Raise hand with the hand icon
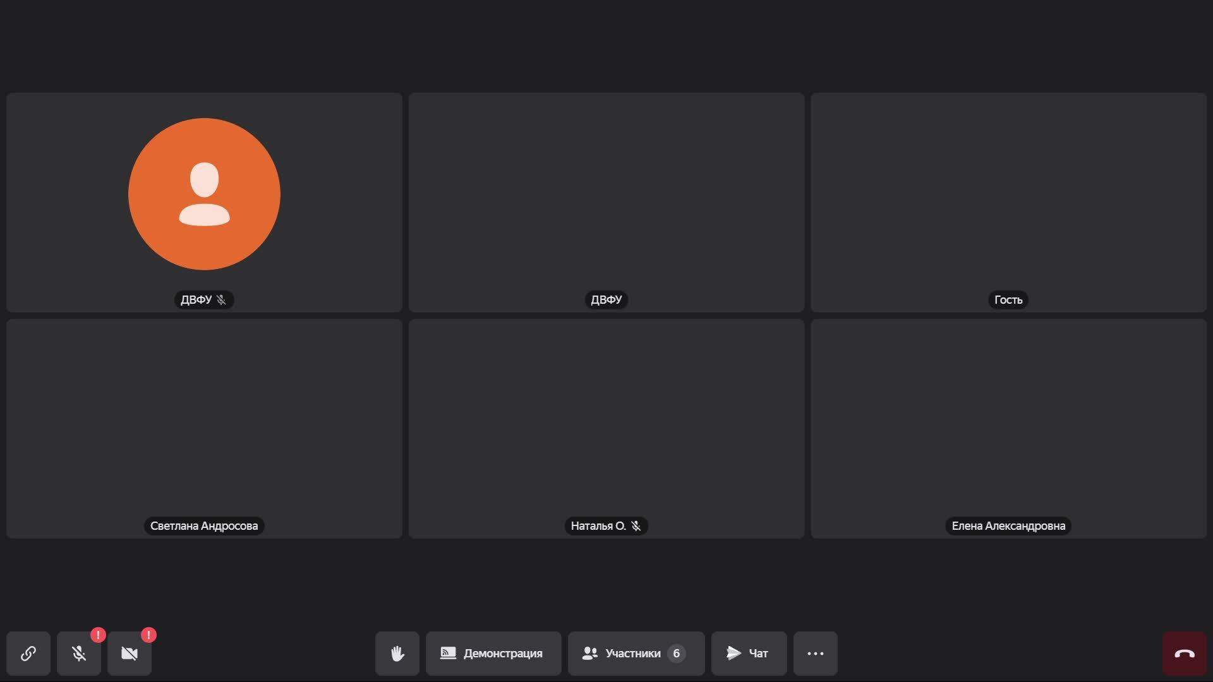 pos(397,654)
